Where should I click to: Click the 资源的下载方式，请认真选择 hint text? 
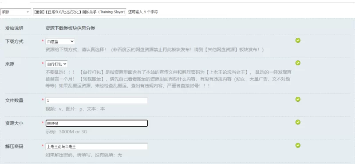point(154,49)
